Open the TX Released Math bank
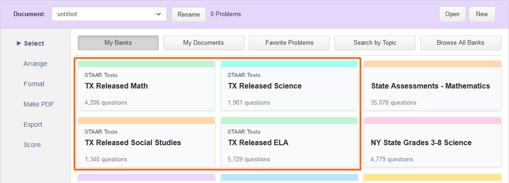 coord(146,86)
